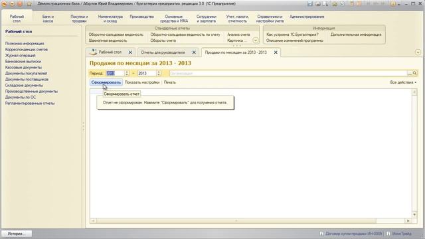The height and width of the screenshot is (239, 425).
Task: Switch to the Рабочий стол tab
Action: (x=110, y=52)
